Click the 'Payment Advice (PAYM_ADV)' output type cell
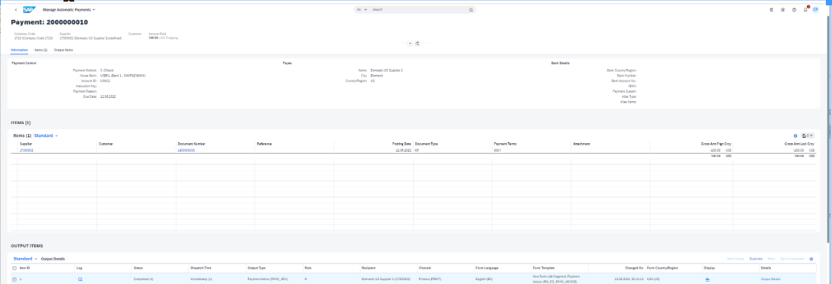 (x=267, y=279)
